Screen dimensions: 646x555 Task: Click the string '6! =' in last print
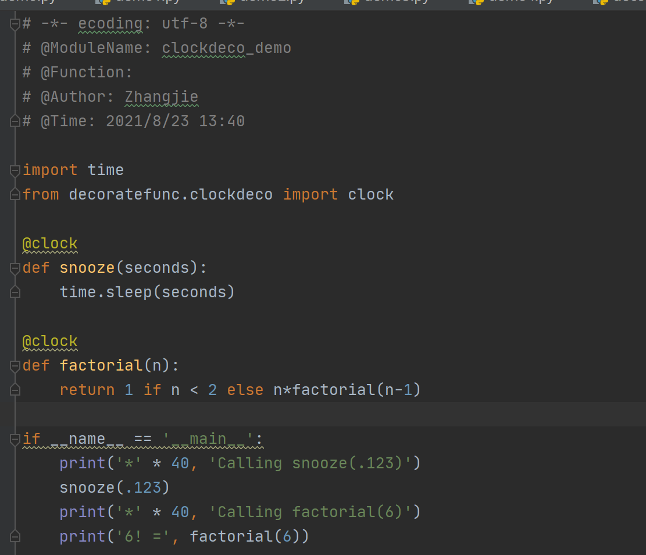143,536
